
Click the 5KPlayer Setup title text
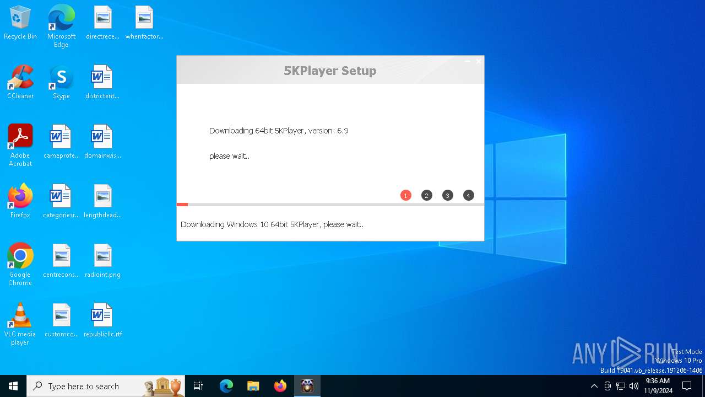pyautogui.click(x=330, y=71)
